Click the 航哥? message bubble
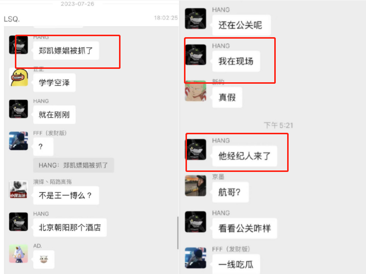The height and width of the screenshot is (274, 366). [x=231, y=192]
